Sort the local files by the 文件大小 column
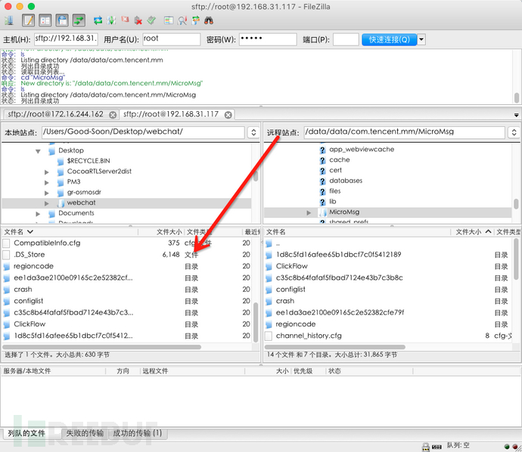The height and width of the screenshot is (452, 522). pyautogui.click(x=168, y=231)
